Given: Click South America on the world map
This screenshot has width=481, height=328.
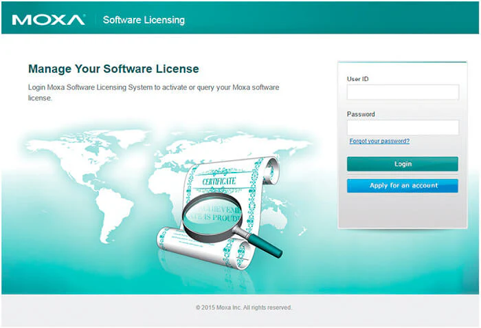Looking at the screenshot, I should 113,213.
